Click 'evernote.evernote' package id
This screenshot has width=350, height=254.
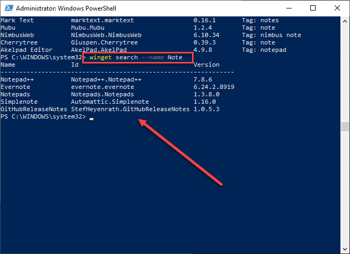[102, 87]
